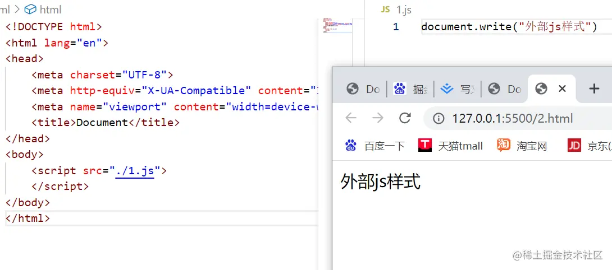
Task: Click the <!DOCTYPE html> line
Action: click(x=54, y=27)
